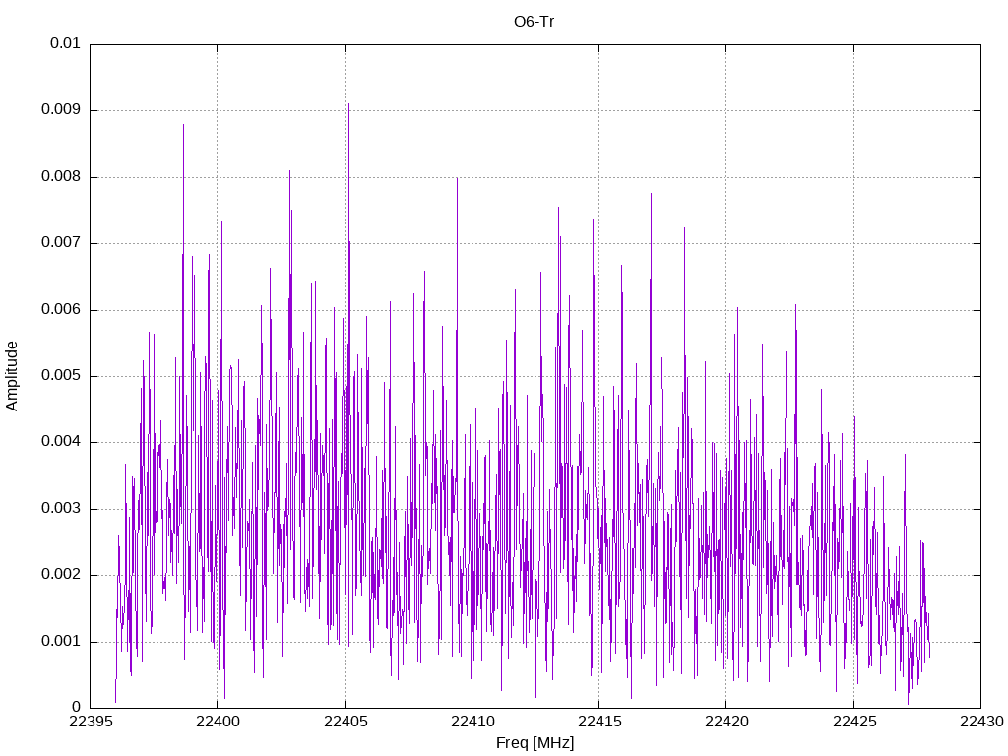Screen dimensions: 1008x756
Task: Click the y-axis tick label 0.008
Action: click(61, 177)
